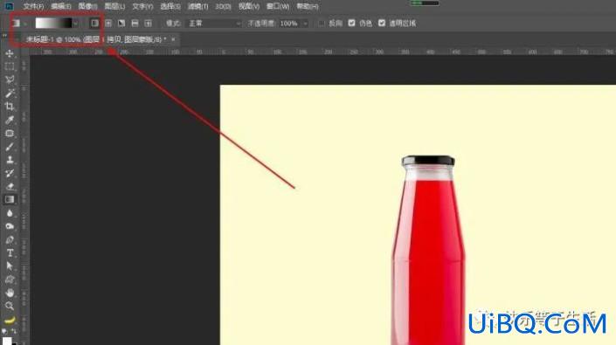Open the 滤镜(T) menu
Image resolution: width=616 pixels, height=345 pixels.
(x=197, y=6)
